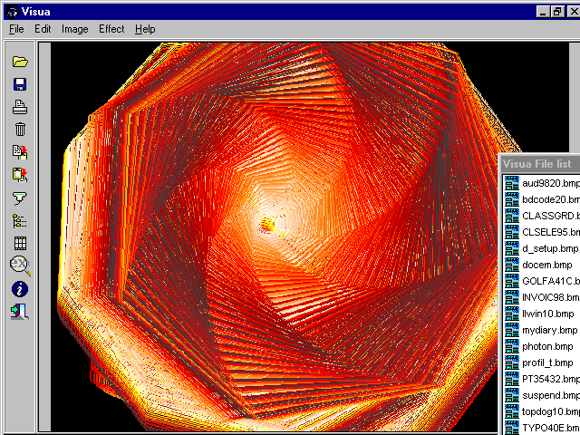
Task: Open the Edit menu
Action: [43, 29]
